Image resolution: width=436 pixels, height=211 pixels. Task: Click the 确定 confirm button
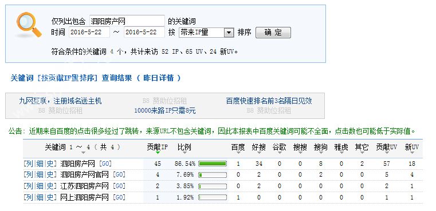point(273,33)
